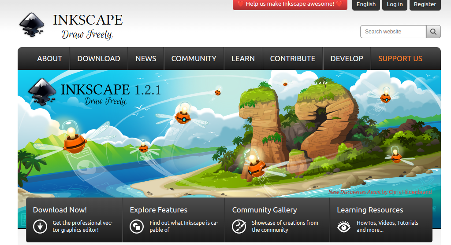Click the search magnifier button

[x=433, y=32]
